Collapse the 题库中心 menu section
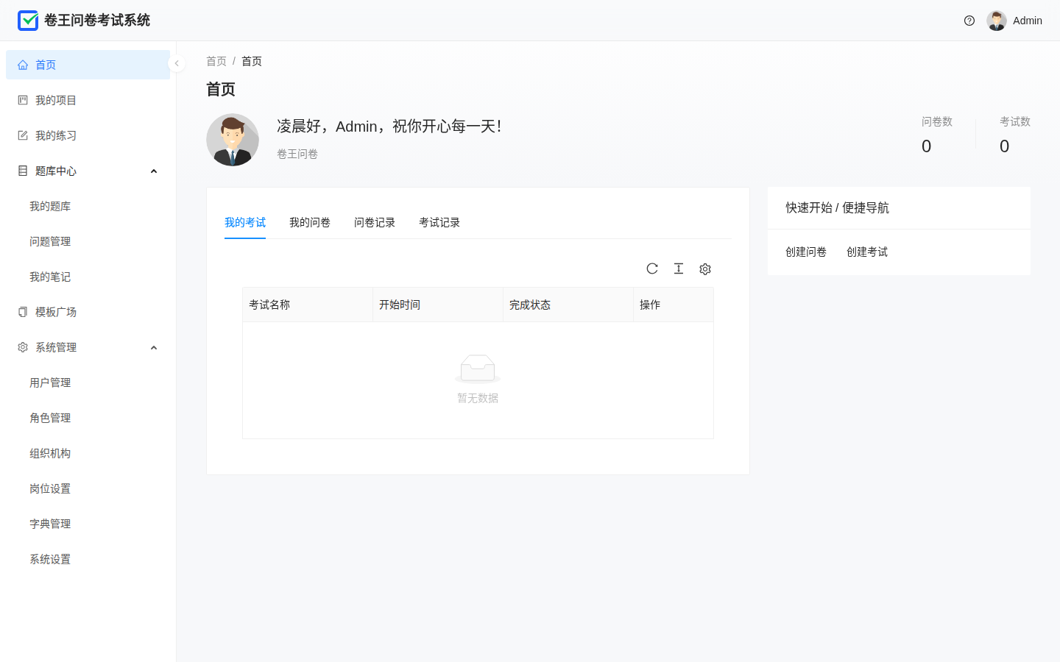 pos(154,171)
